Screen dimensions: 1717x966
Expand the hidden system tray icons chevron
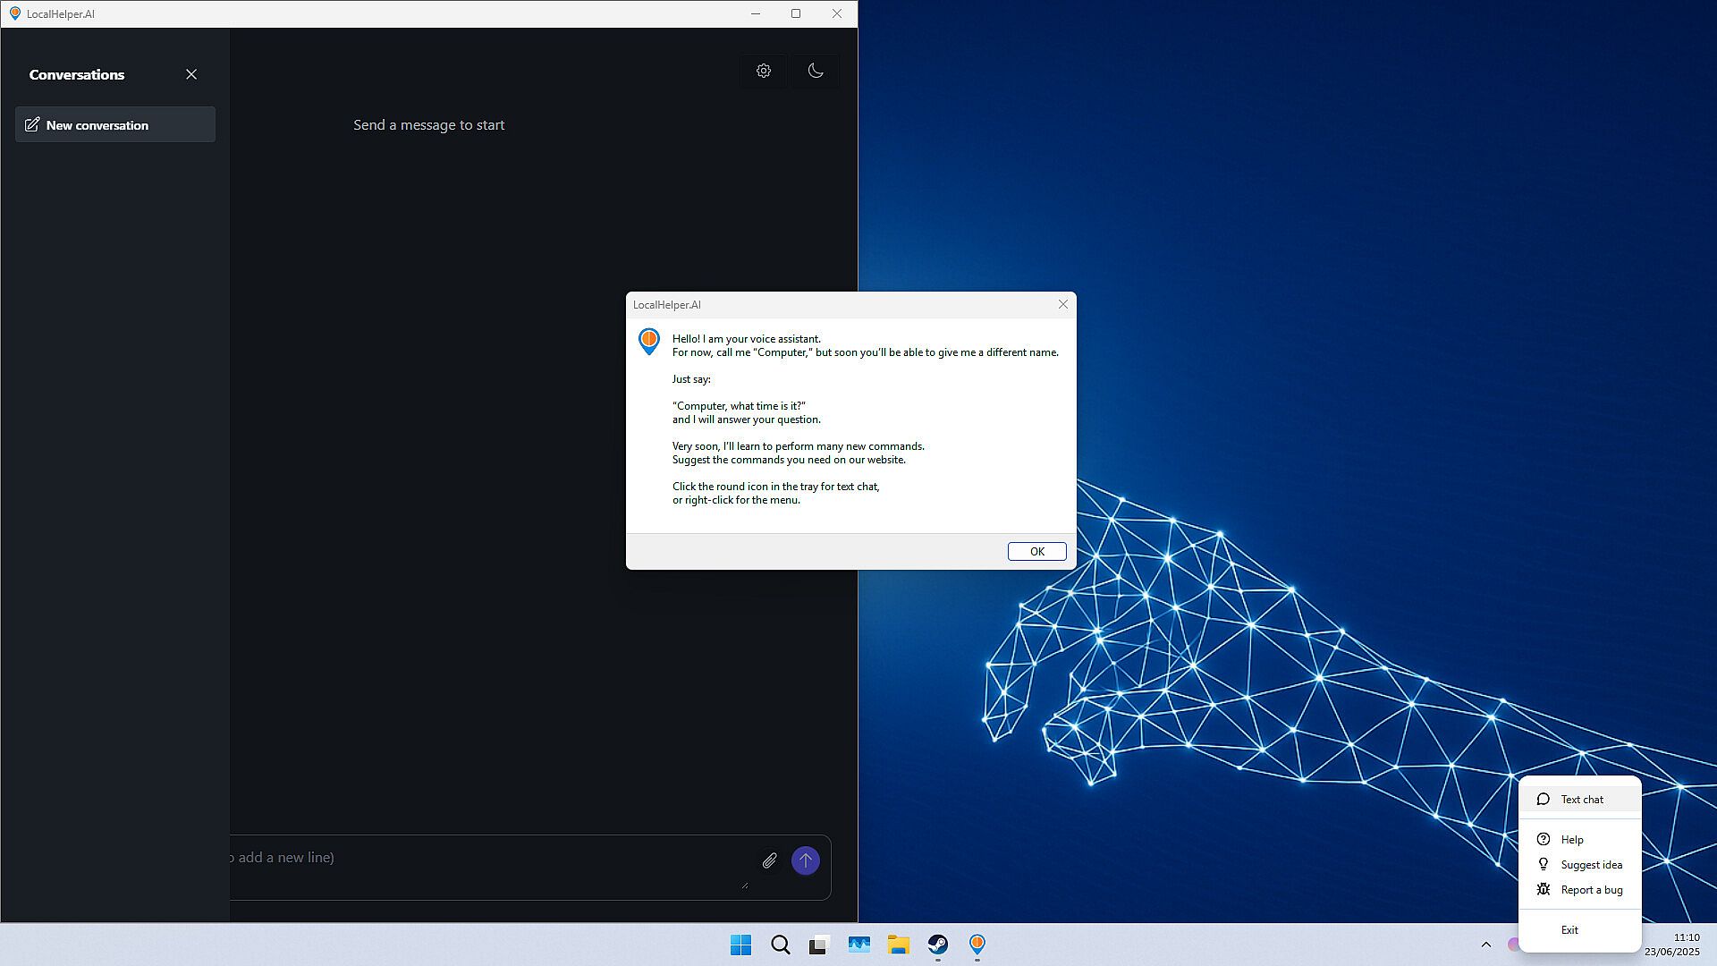click(x=1485, y=945)
